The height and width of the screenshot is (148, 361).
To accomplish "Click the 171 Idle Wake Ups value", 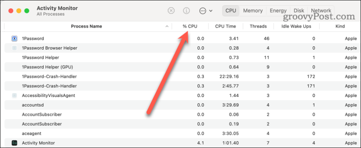I will pyautogui.click(x=310, y=86).
